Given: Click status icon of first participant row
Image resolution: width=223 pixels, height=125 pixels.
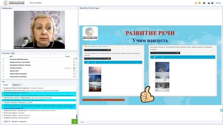Looking at the screenshot, I should 74,59.
